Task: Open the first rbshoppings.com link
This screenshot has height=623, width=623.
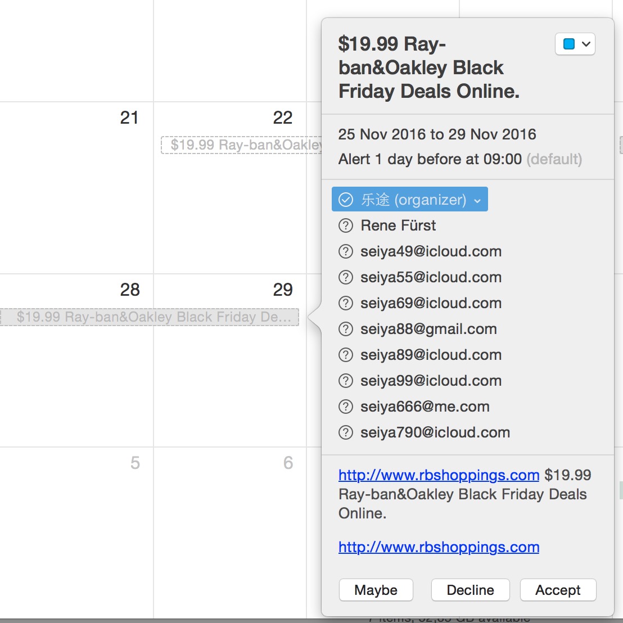Action: point(439,475)
